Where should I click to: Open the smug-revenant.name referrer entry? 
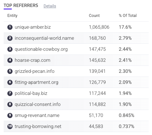coord(37,116)
